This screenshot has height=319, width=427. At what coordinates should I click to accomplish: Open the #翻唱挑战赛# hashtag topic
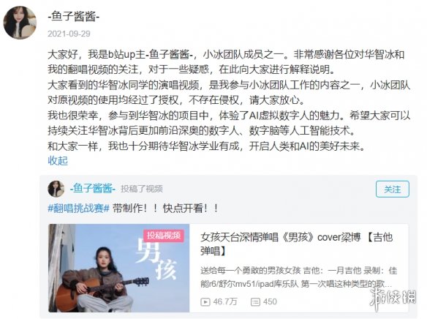point(78,209)
